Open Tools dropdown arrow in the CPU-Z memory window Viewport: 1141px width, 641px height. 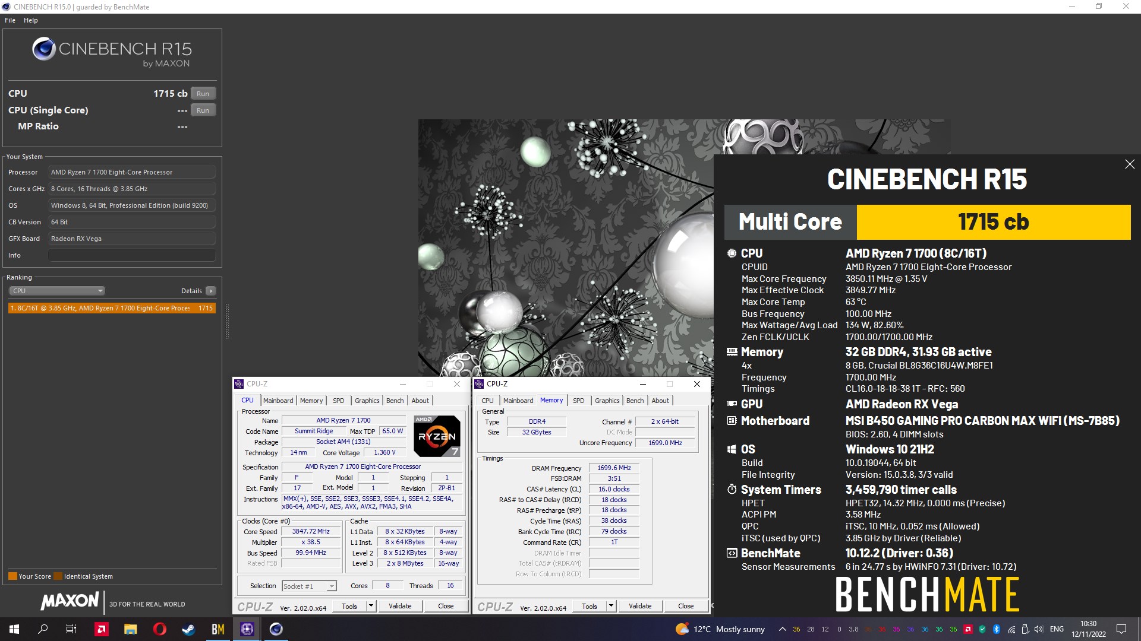click(611, 606)
